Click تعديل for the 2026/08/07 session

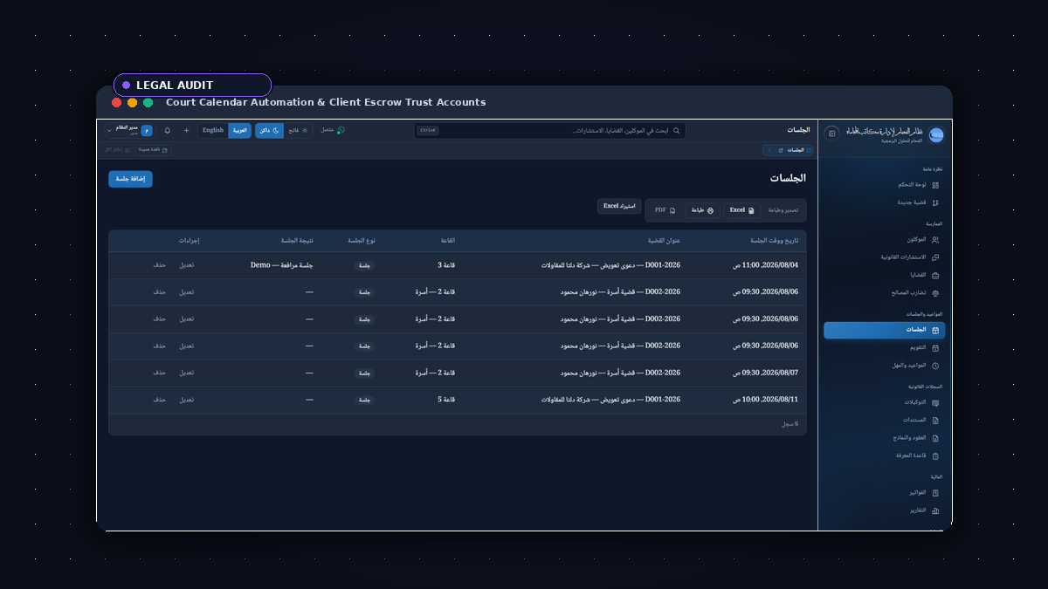pyautogui.click(x=187, y=373)
